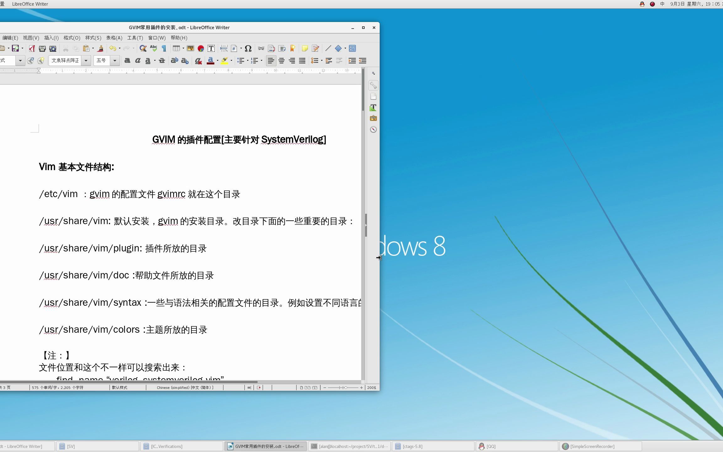Toggle strikethrough formatting
Image resolution: width=723 pixels, height=452 pixels.
pos(162,61)
